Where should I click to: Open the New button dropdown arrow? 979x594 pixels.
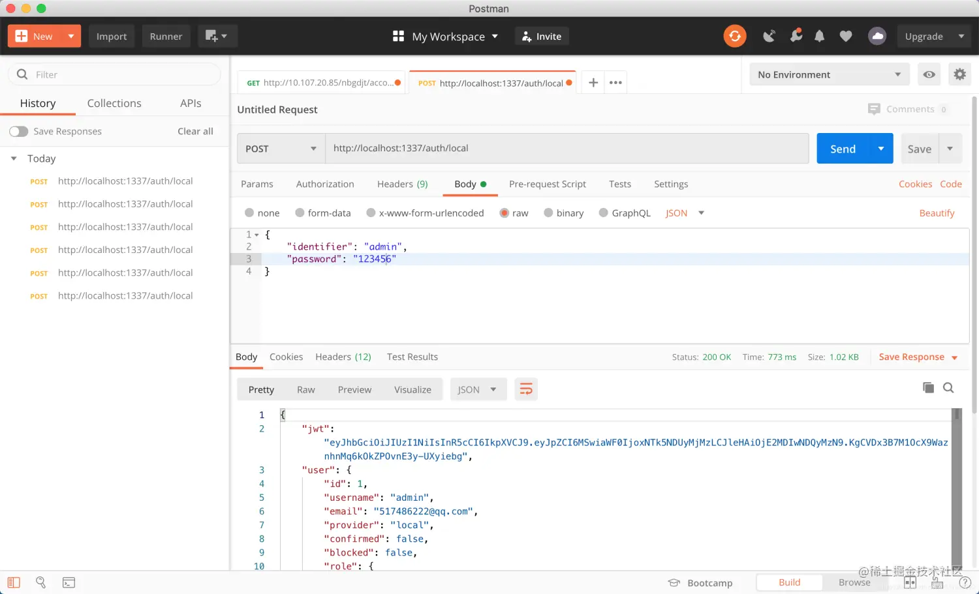click(70, 36)
